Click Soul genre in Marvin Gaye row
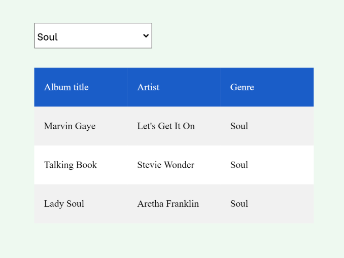This screenshot has width=344, height=258. click(x=239, y=126)
